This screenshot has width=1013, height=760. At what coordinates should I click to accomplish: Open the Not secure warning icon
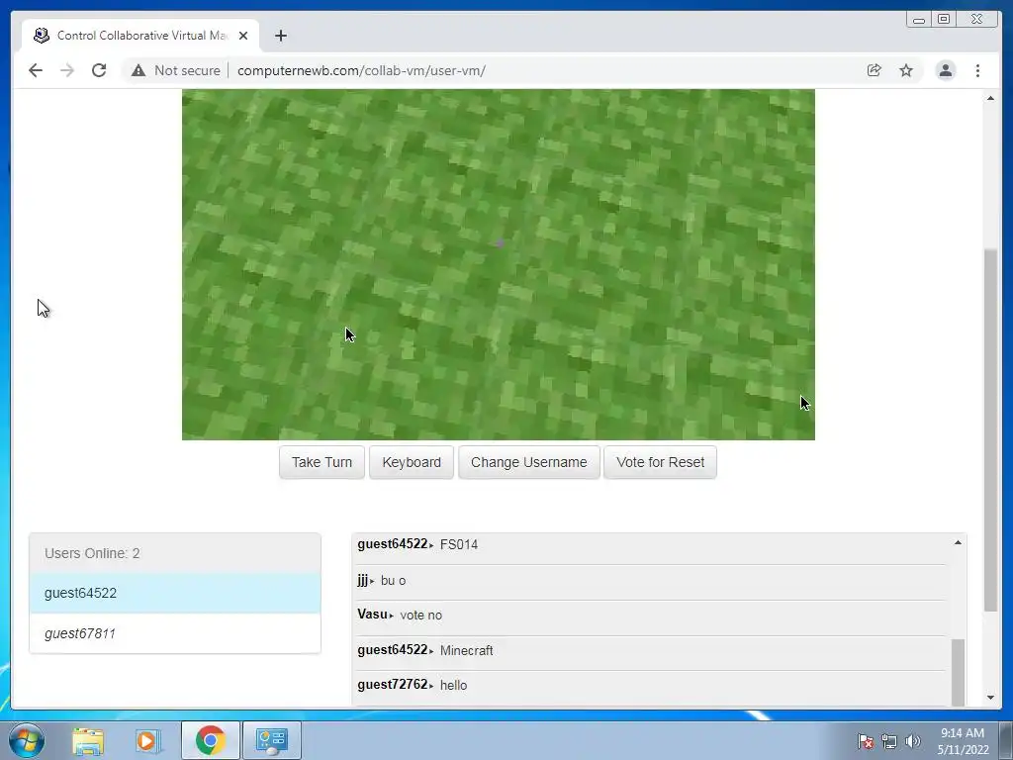pos(138,70)
